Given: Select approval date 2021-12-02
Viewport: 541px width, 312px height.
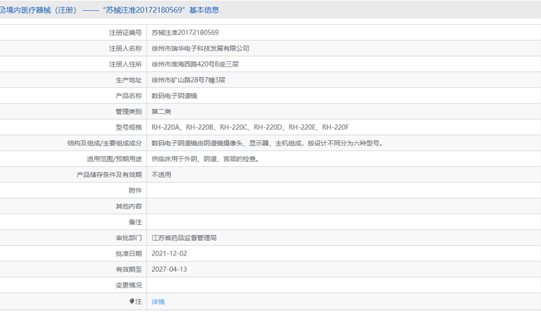Looking at the screenshot, I should (x=169, y=253).
